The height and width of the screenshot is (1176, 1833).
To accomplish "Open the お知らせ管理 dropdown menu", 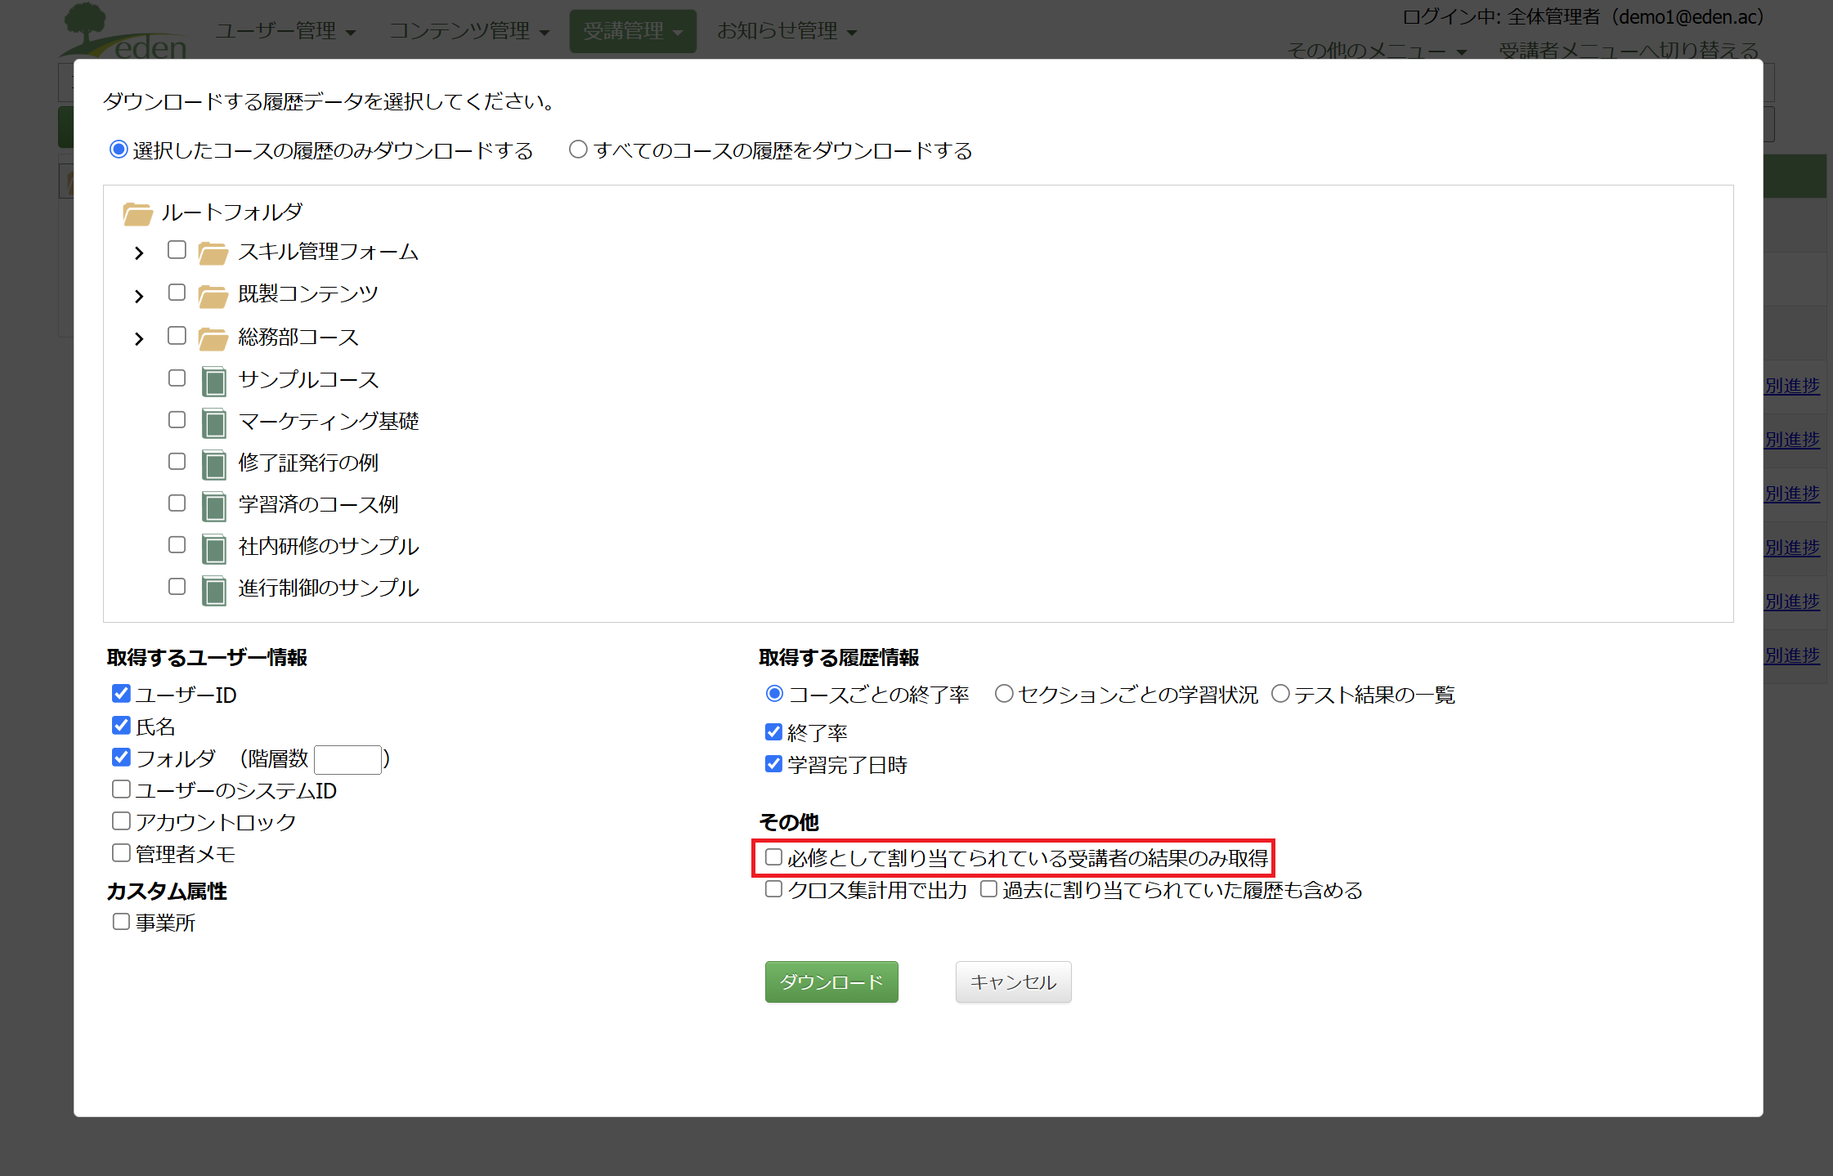I will 787,31.
